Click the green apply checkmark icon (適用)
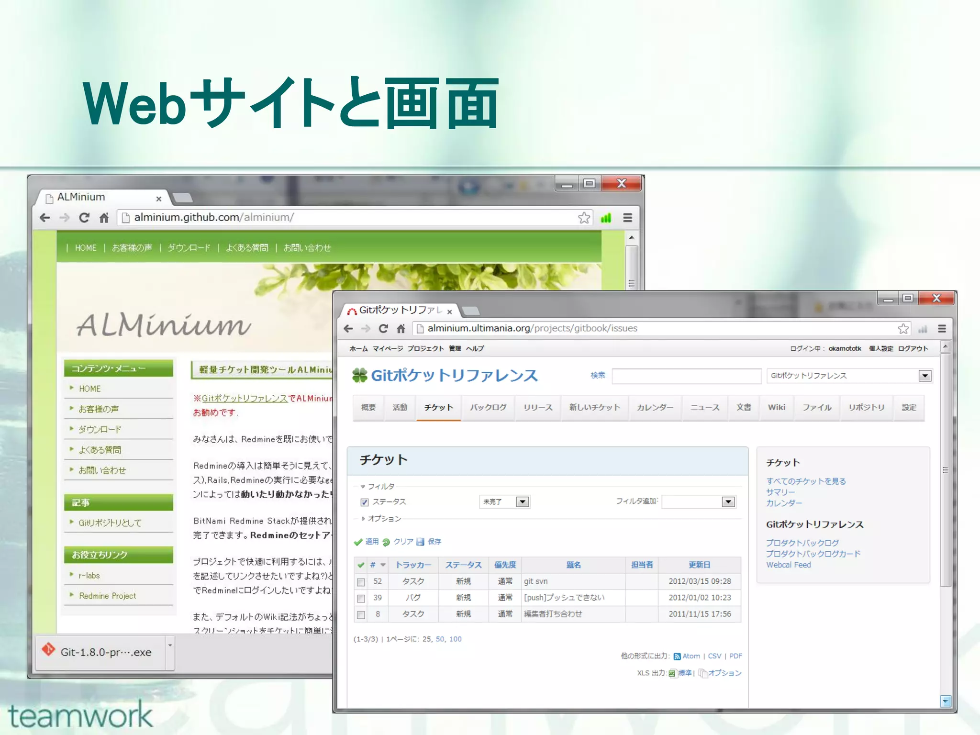Screen dimensions: 980x735 pos(358,542)
